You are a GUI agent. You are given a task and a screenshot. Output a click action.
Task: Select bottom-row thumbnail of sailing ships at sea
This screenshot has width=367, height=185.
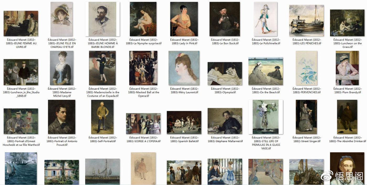[x=21, y=169]
